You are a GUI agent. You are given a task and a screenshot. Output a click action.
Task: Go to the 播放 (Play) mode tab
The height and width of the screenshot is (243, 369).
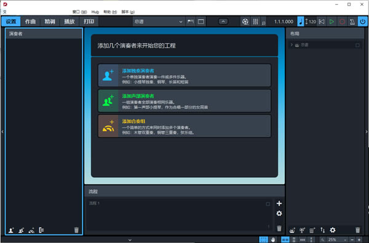[69, 22]
